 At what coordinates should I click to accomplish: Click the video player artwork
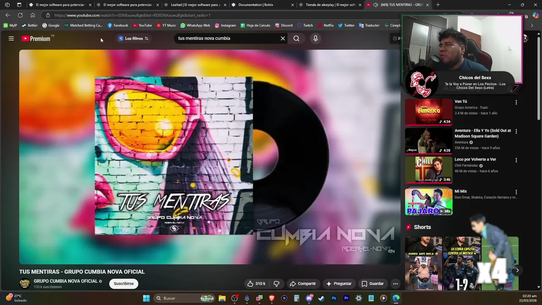(210, 157)
